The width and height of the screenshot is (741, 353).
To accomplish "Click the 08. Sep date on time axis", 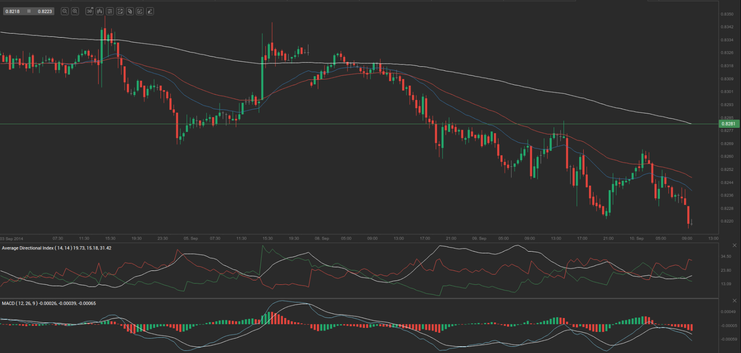I will tap(322, 239).
